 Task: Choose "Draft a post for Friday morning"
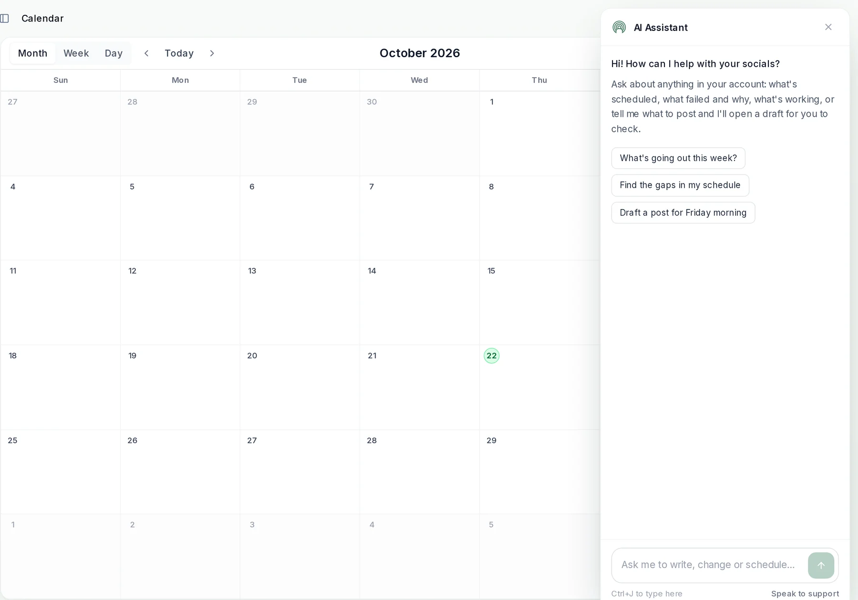683,213
